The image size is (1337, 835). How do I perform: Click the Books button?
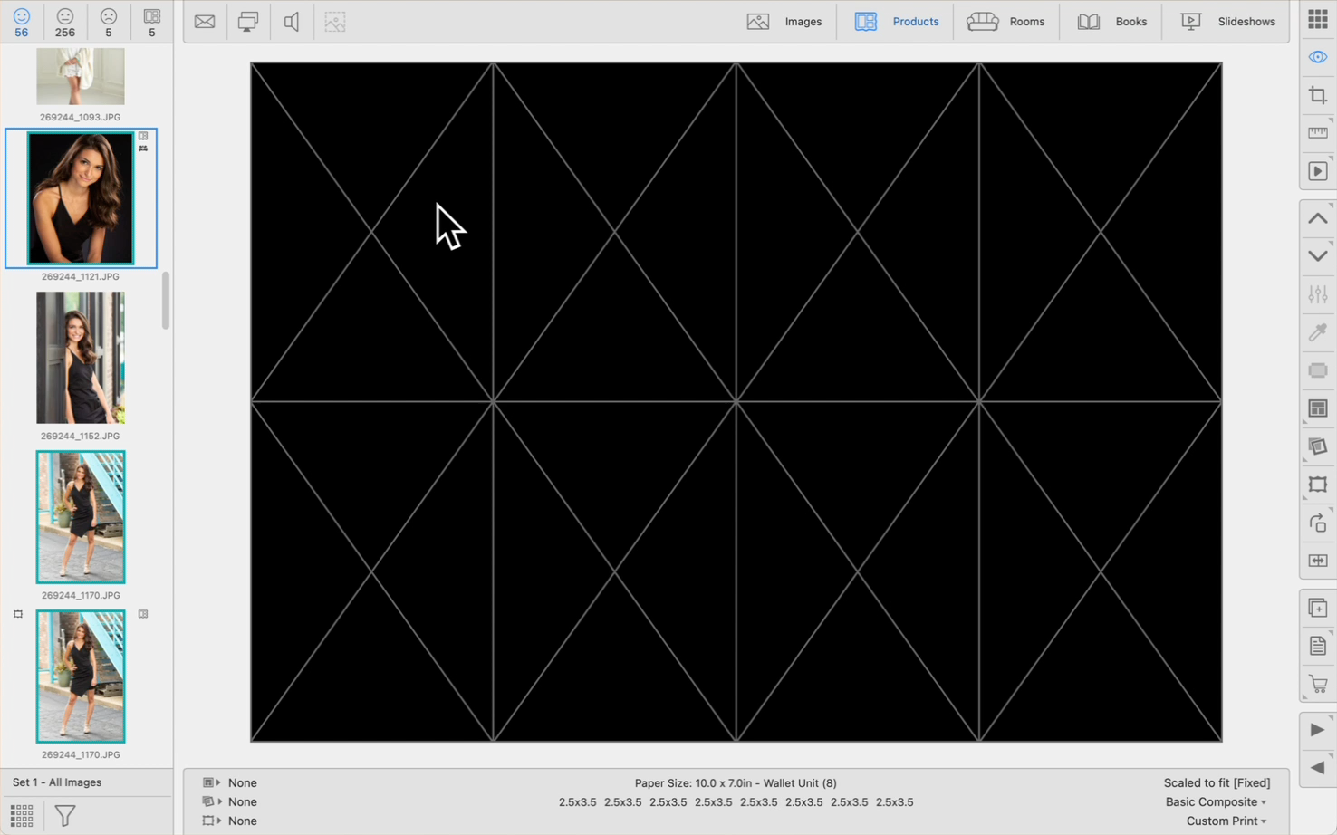tap(1112, 22)
